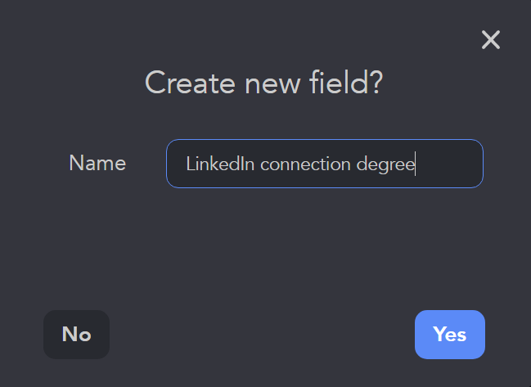The height and width of the screenshot is (387, 531).
Task: Click the word "degree" in the Name field
Action: tap(385, 164)
